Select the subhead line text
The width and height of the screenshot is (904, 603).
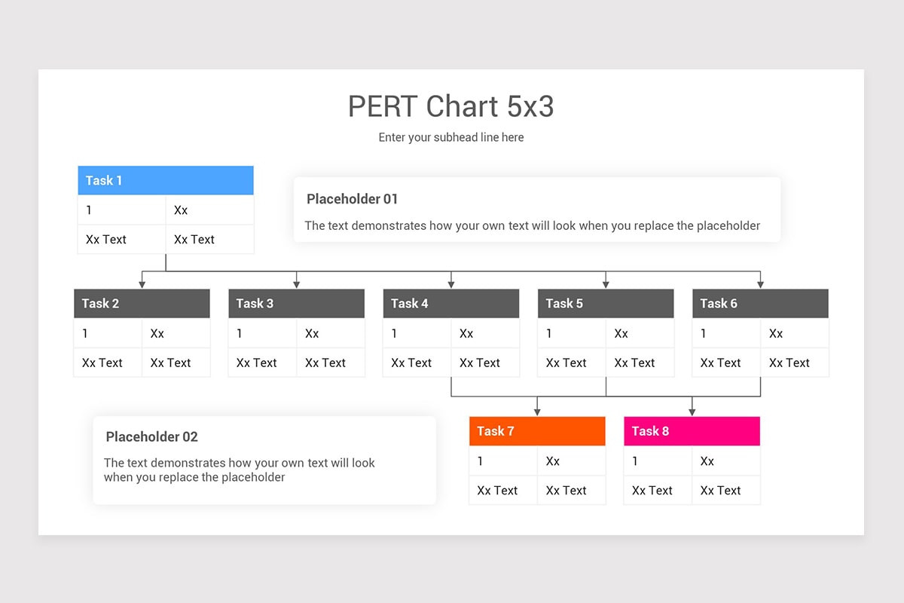(x=450, y=137)
